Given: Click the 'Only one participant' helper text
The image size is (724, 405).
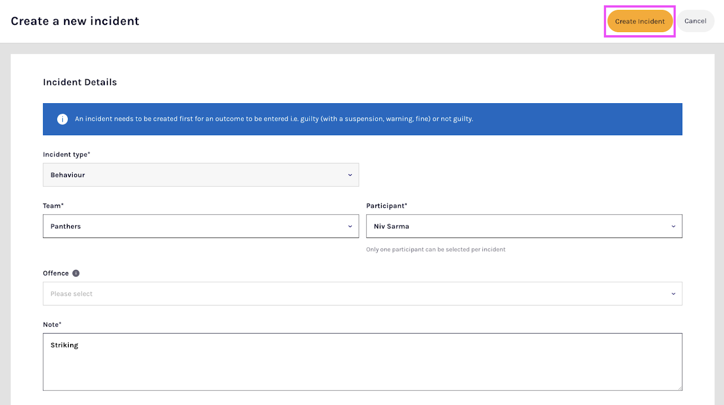Looking at the screenshot, I should coord(435,249).
